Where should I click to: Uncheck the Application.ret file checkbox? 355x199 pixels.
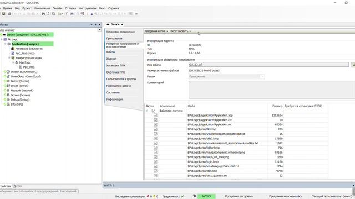pyautogui.click(x=155, y=124)
